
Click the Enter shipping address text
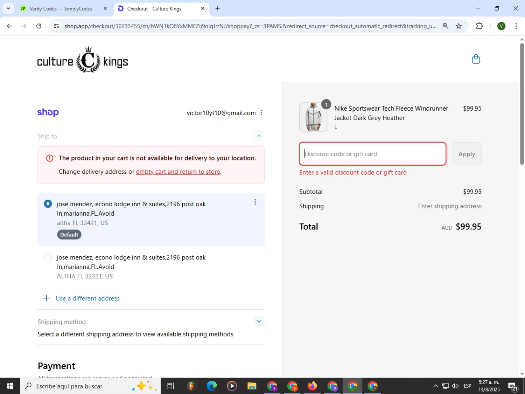[449, 206]
